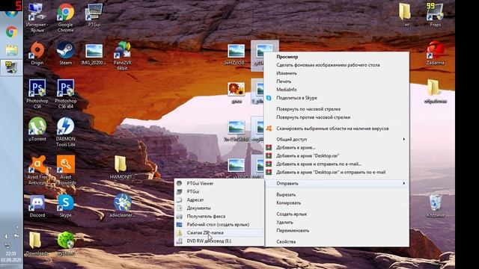Select Изменить from the context menu
This screenshot has height=269, width=479.
337,73
